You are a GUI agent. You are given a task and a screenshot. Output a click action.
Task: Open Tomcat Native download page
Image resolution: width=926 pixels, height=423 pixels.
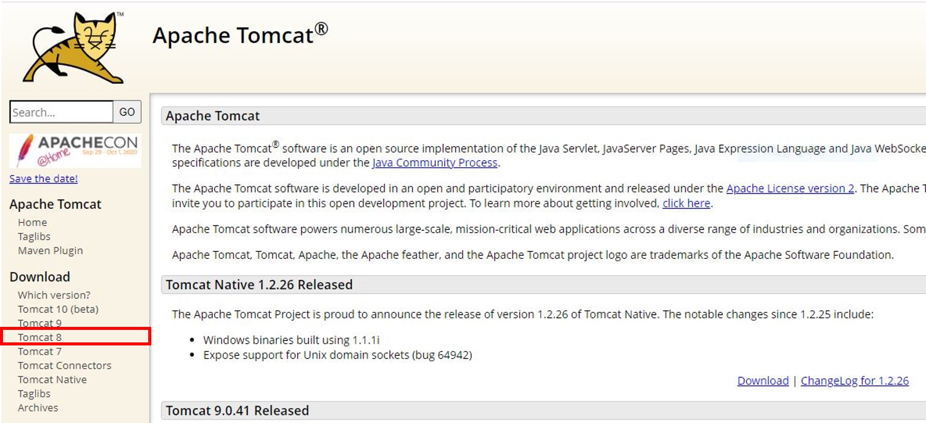click(52, 379)
